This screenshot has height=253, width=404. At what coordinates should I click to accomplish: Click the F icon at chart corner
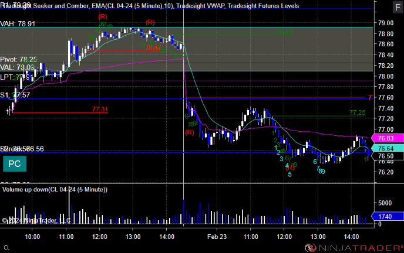click(398, 7)
